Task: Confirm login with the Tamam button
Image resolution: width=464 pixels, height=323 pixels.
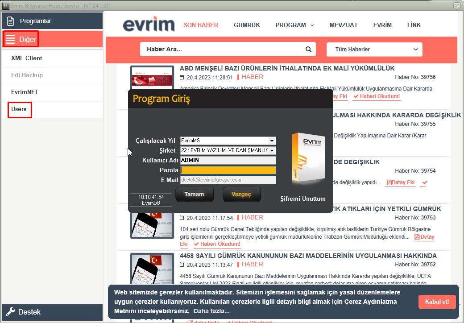Action: tap(195, 195)
